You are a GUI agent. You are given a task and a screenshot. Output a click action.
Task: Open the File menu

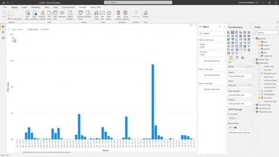[5, 7]
